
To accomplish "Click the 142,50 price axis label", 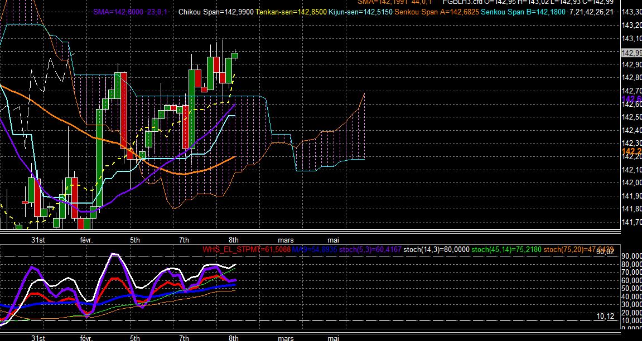I will click(632, 117).
